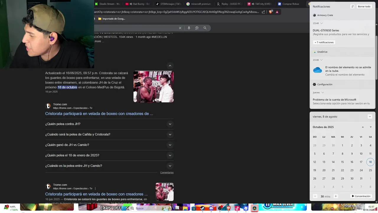
Task: Go to next month in calendar
Action: 371,127
